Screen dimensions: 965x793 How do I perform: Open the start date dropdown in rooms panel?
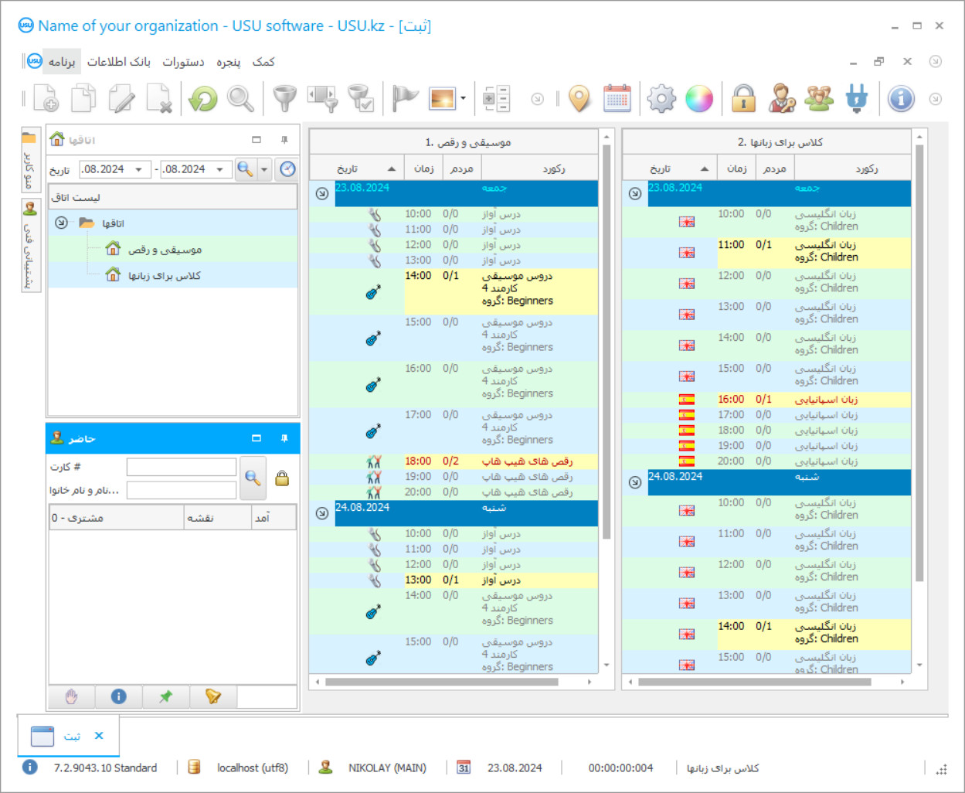click(x=139, y=169)
